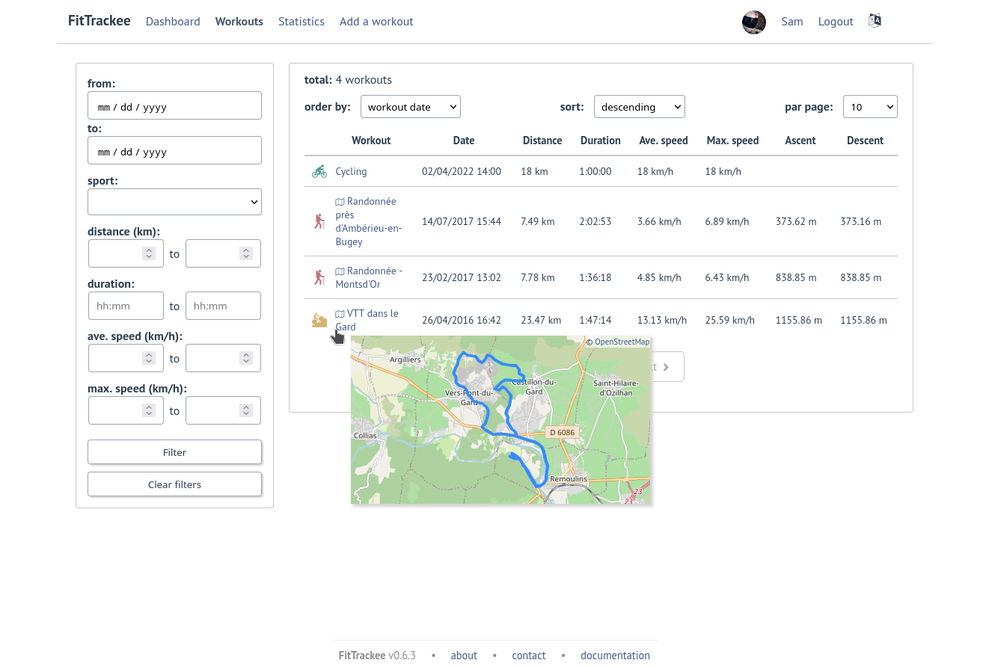Click Clear filters button
This screenshot has width=989, height=666.
[x=174, y=484]
